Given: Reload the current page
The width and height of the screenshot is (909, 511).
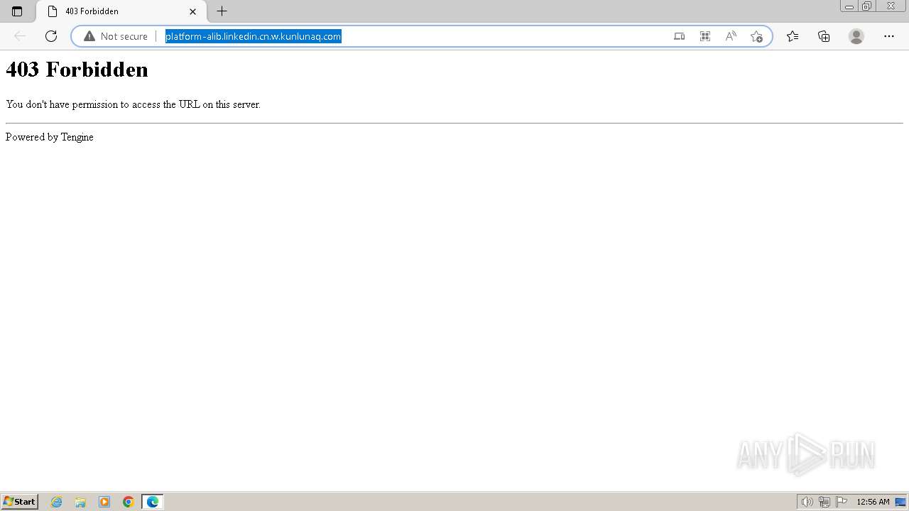Looking at the screenshot, I should click(x=51, y=36).
